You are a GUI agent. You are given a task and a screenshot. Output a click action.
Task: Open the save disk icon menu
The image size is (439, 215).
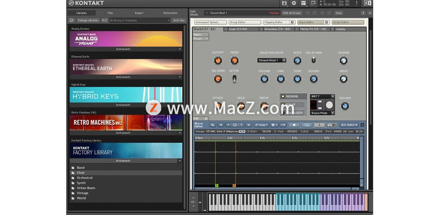(x=285, y=4)
